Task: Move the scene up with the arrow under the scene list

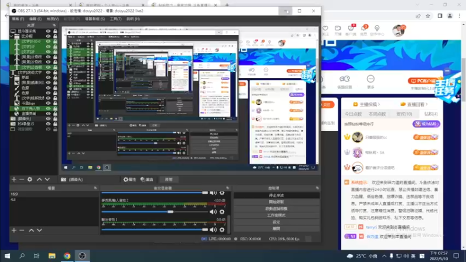Action: pos(31,230)
